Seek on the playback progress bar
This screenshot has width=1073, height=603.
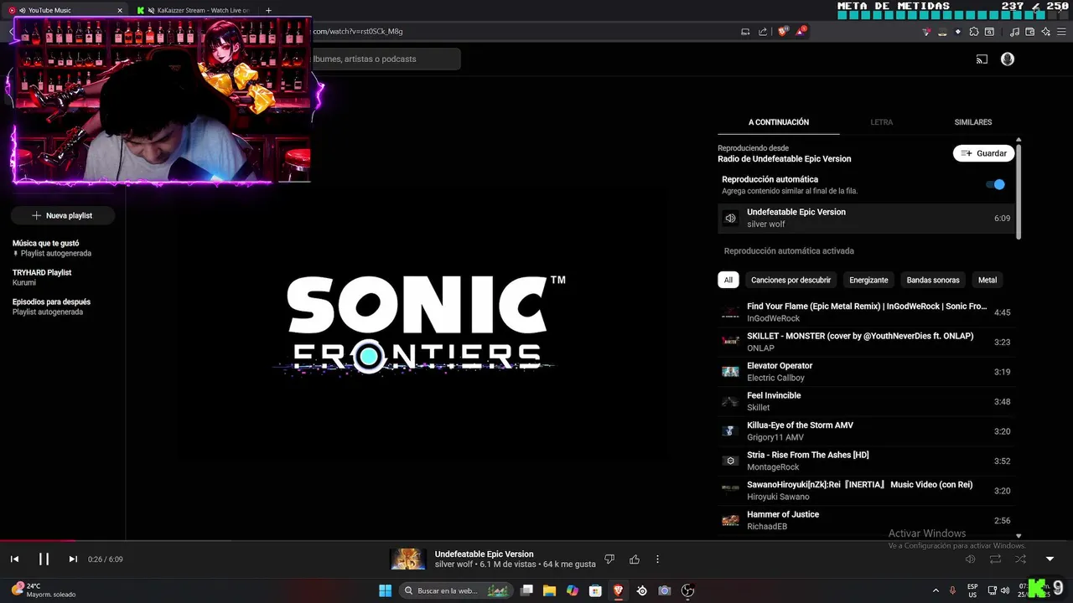click(x=536, y=540)
